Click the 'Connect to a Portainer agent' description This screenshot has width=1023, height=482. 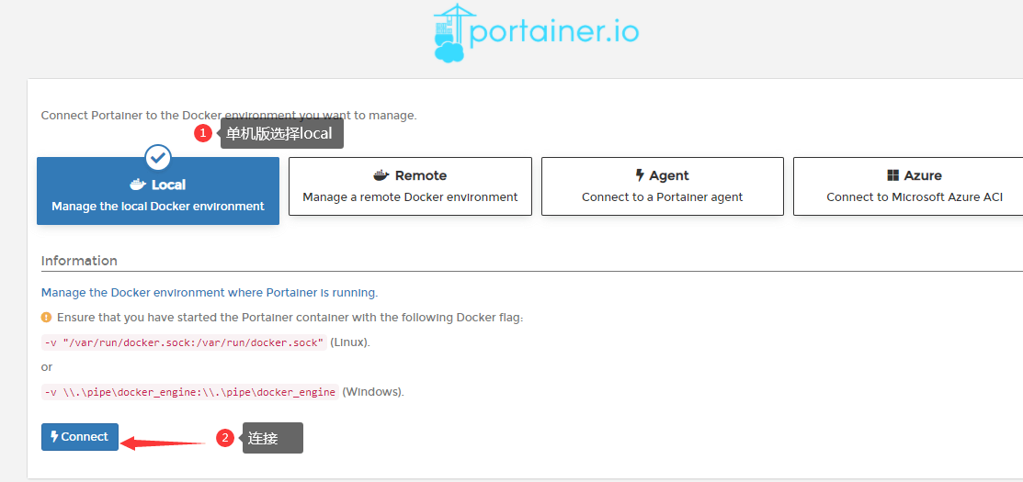click(662, 196)
